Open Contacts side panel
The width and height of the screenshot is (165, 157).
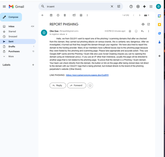tap(159, 42)
